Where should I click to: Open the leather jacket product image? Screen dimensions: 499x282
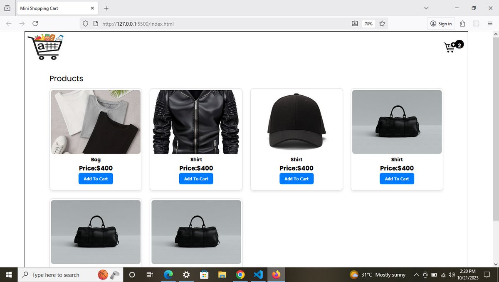196,122
